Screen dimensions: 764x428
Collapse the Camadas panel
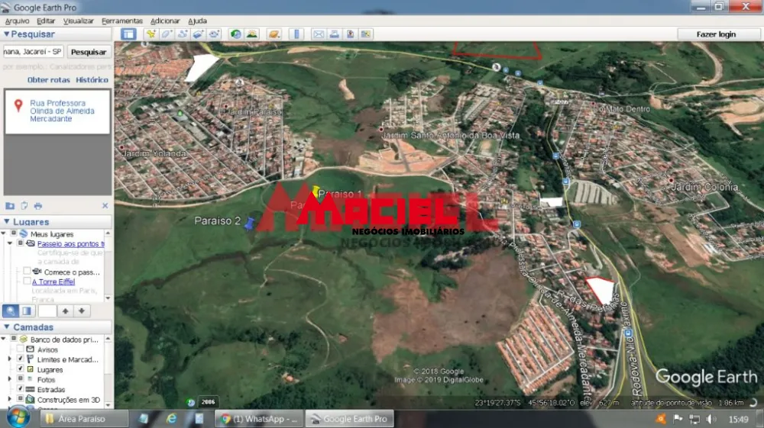(7, 327)
